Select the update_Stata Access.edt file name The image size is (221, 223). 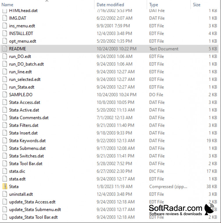click(32, 202)
